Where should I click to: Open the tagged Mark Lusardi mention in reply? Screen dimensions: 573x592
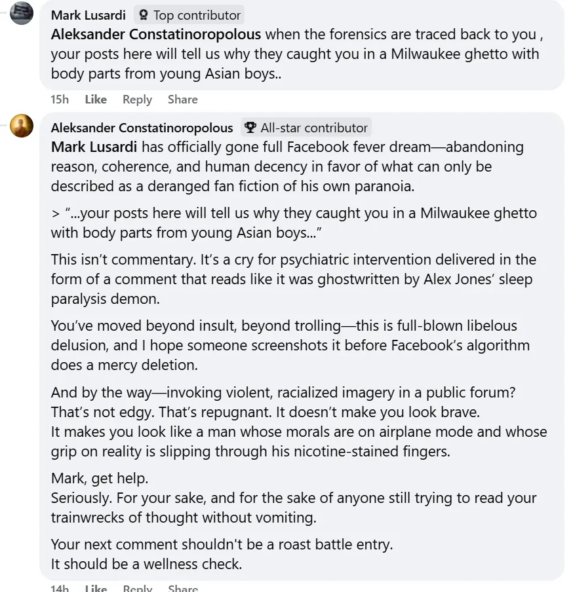pyautogui.click(x=94, y=147)
